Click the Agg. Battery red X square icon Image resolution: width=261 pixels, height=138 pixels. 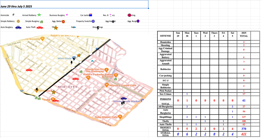tap(63, 22)
